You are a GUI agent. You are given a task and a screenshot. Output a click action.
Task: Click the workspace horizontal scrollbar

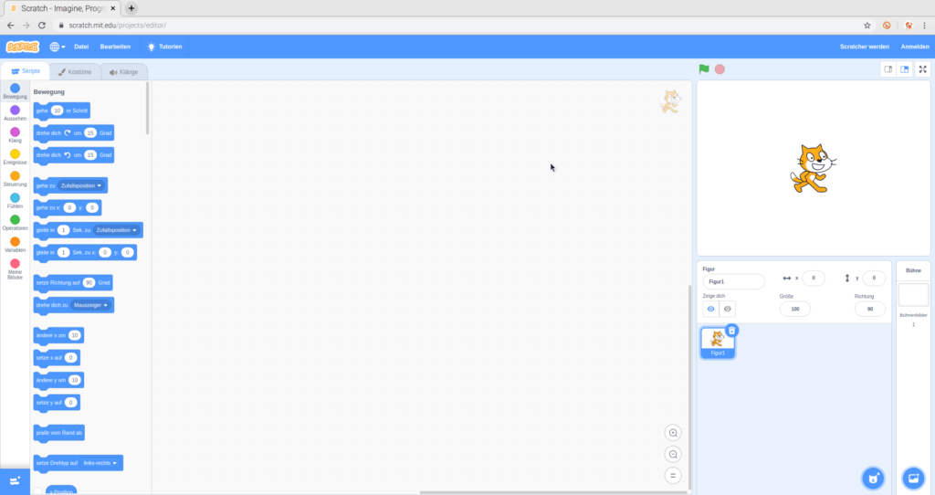(553, 492)
